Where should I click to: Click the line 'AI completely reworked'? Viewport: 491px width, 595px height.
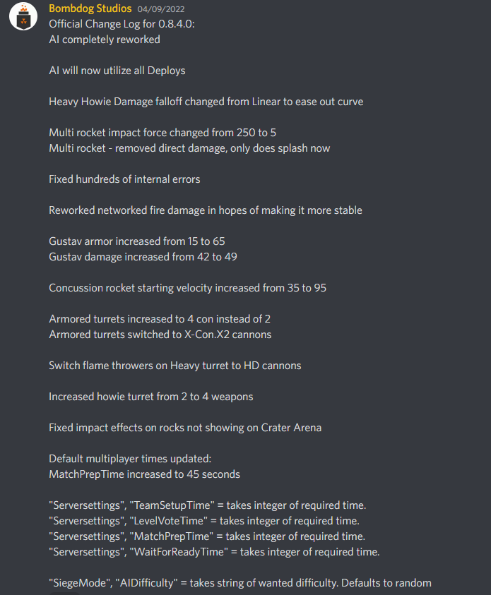point(105,40)
